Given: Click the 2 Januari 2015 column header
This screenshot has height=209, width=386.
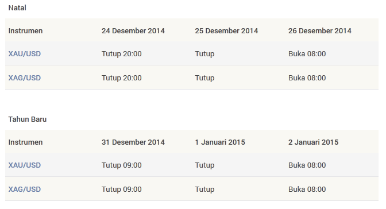Looking at the screenshot, I should pyautogui.click(x=314, y=142).
